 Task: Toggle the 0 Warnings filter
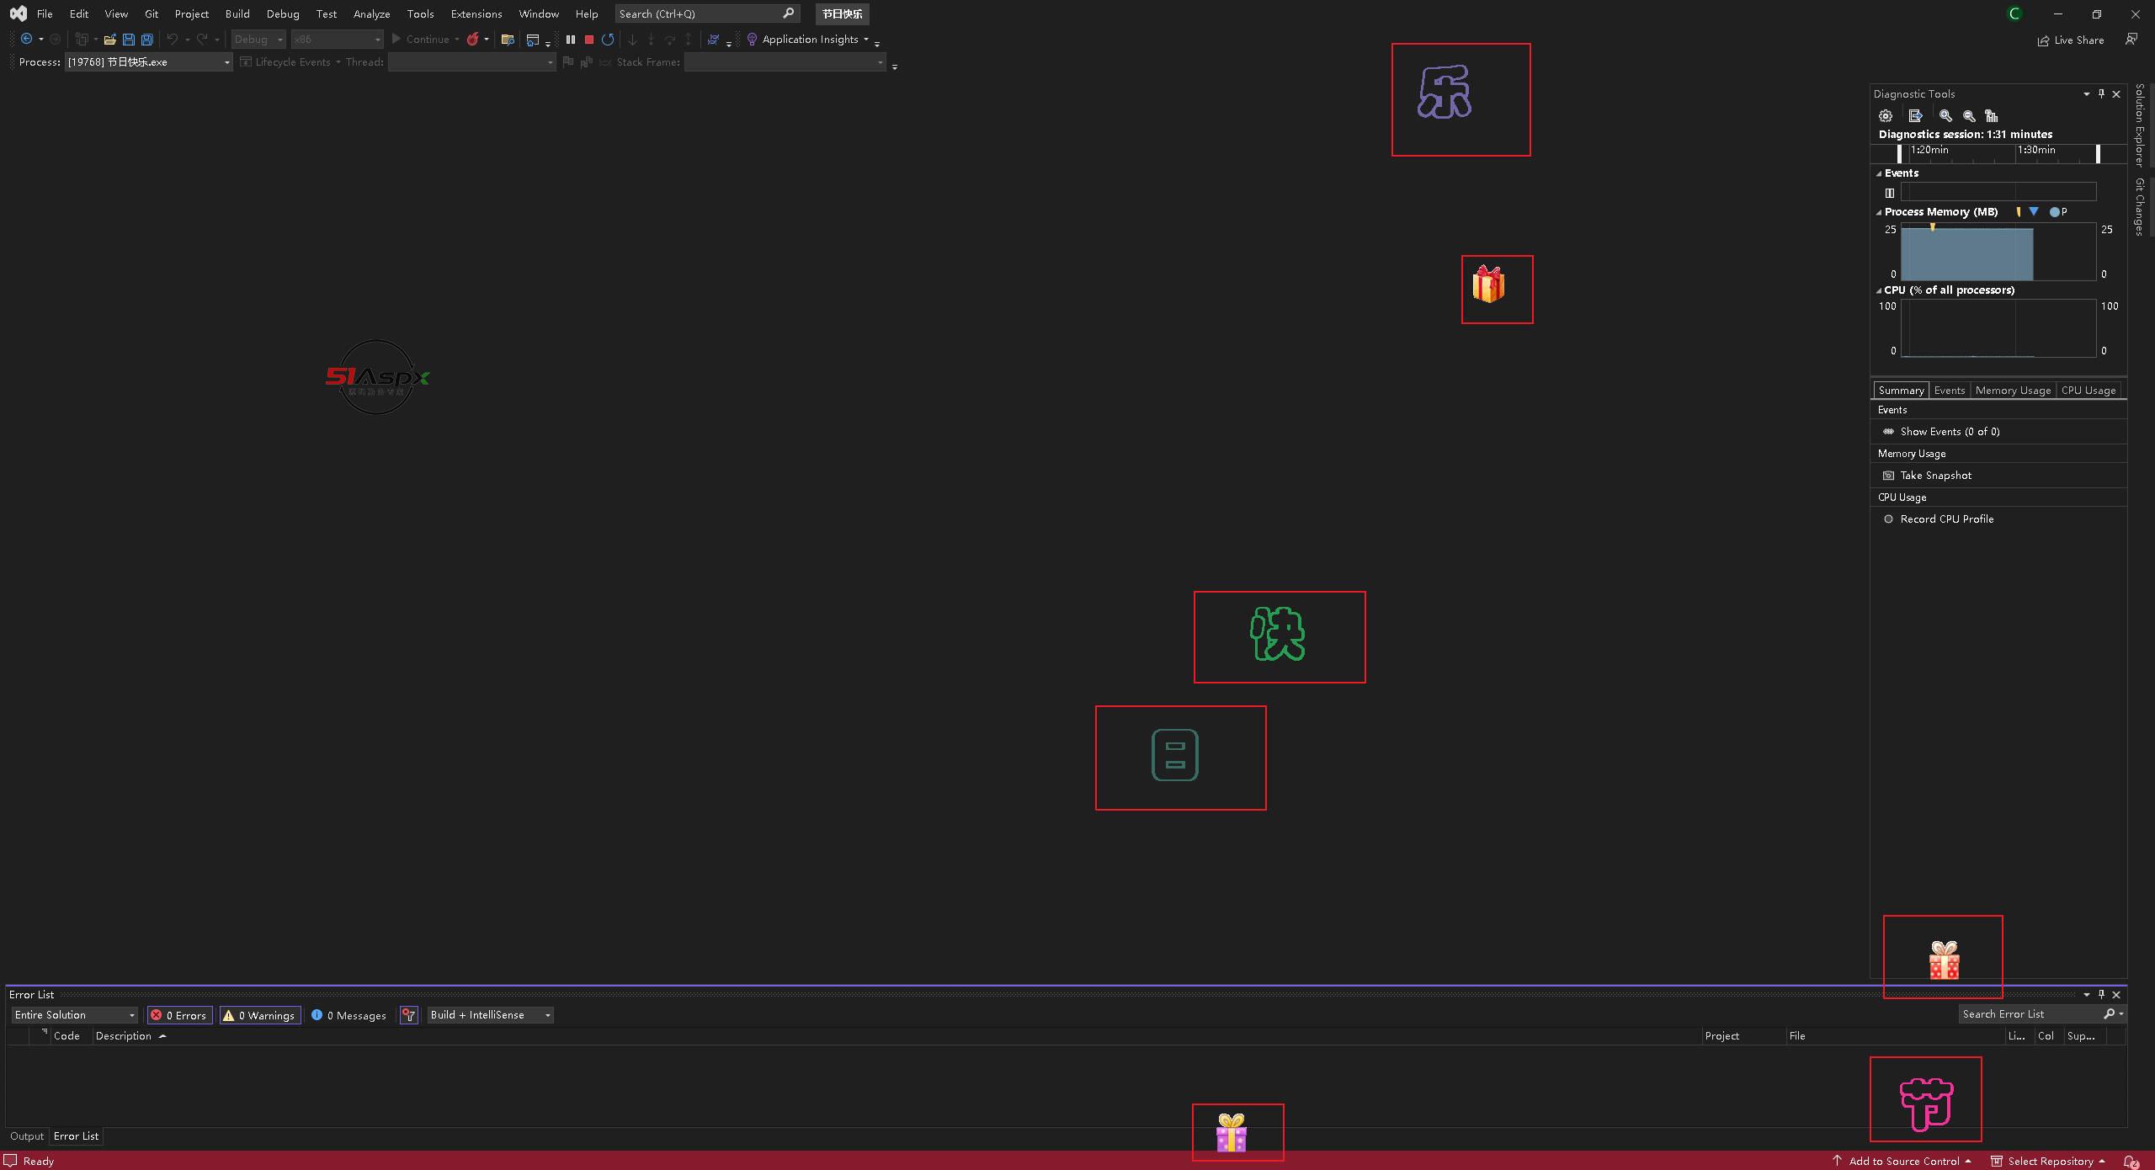(x=259, y=1015)
